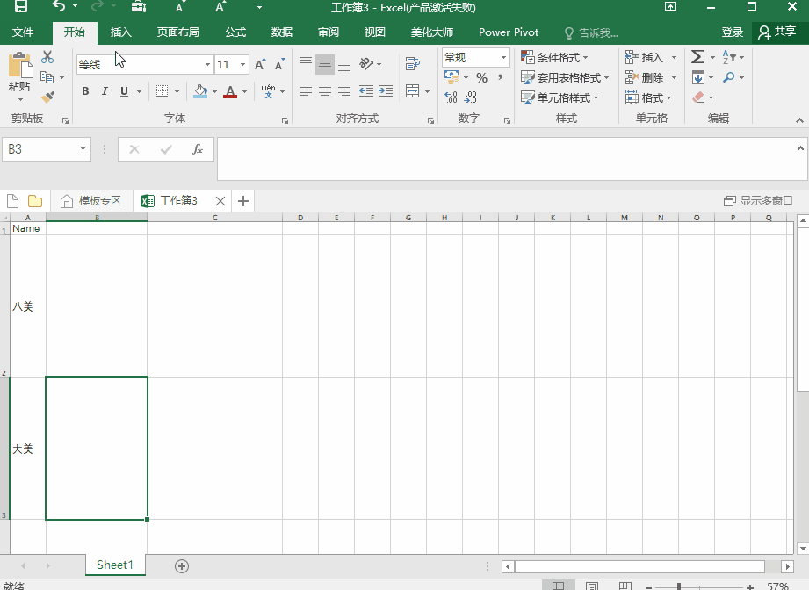The width and height of the screenshot is (809, 590).
Task: Open Sort and Filter icon
Action: [728, 57]
